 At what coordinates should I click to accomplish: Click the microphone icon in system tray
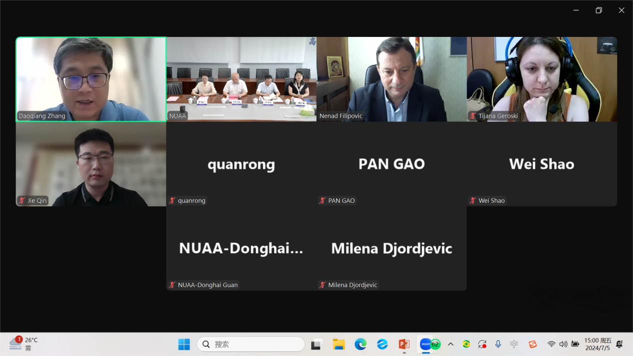tap(498, 344)
